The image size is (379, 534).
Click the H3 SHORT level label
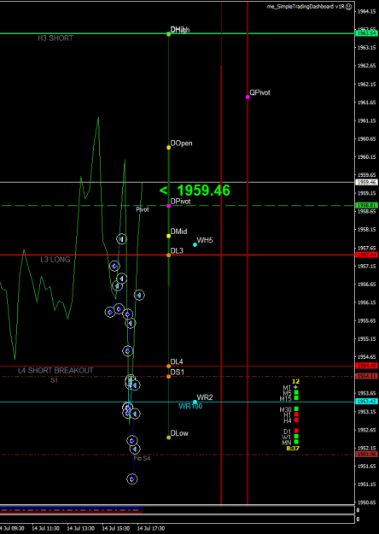(x=55, y=38)
